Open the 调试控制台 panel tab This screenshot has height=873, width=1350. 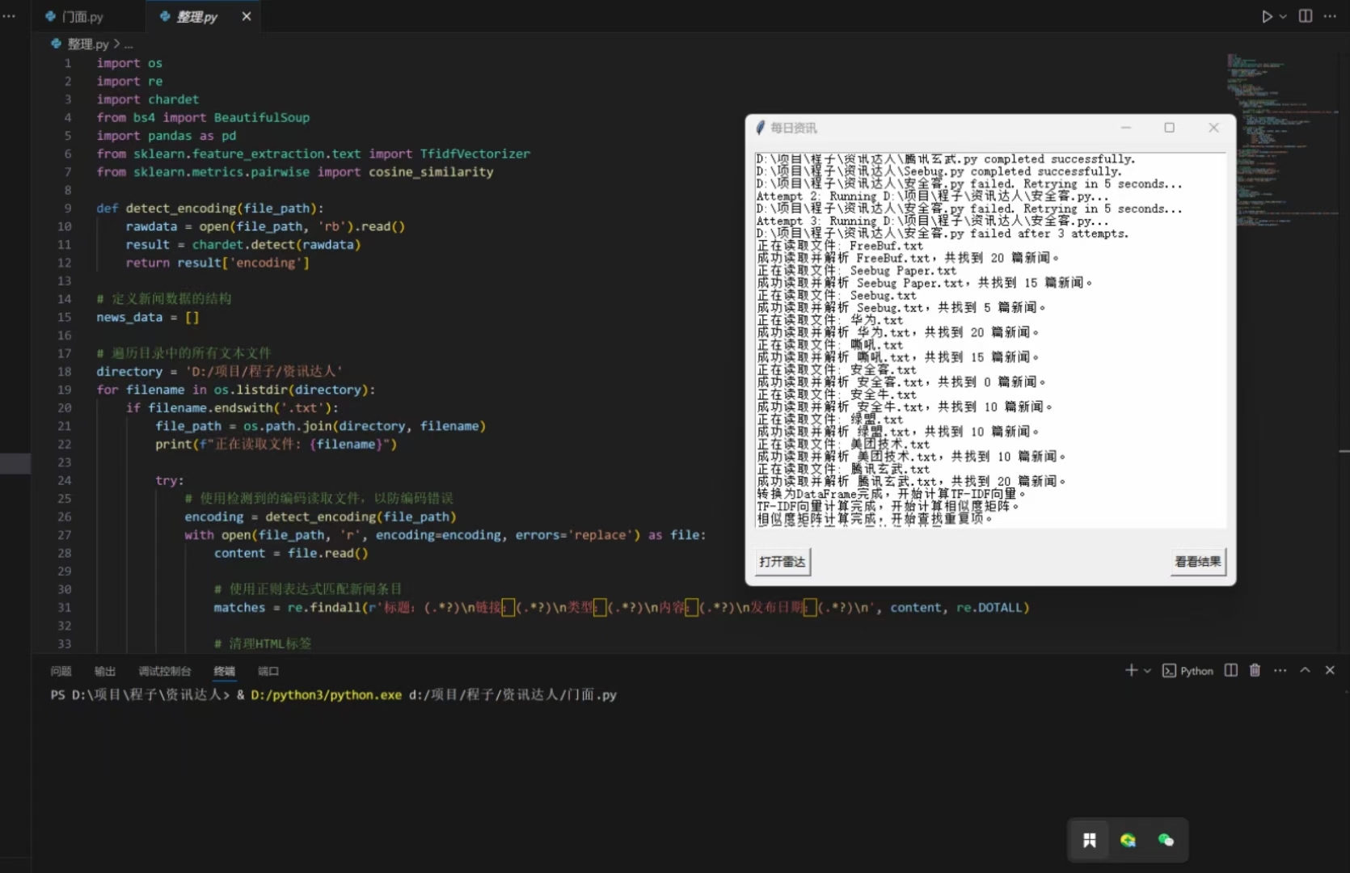(165, 671)
